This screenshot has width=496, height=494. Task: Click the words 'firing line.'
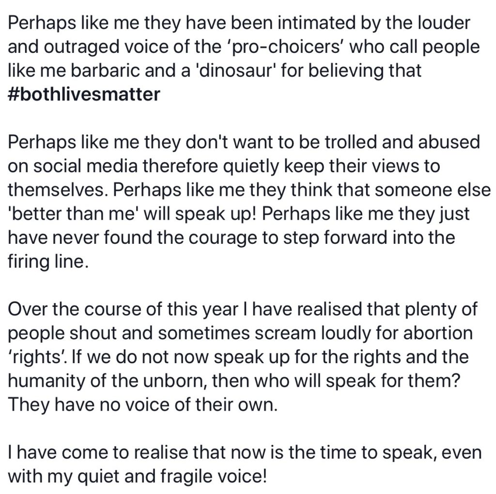[x=48, y=261]
